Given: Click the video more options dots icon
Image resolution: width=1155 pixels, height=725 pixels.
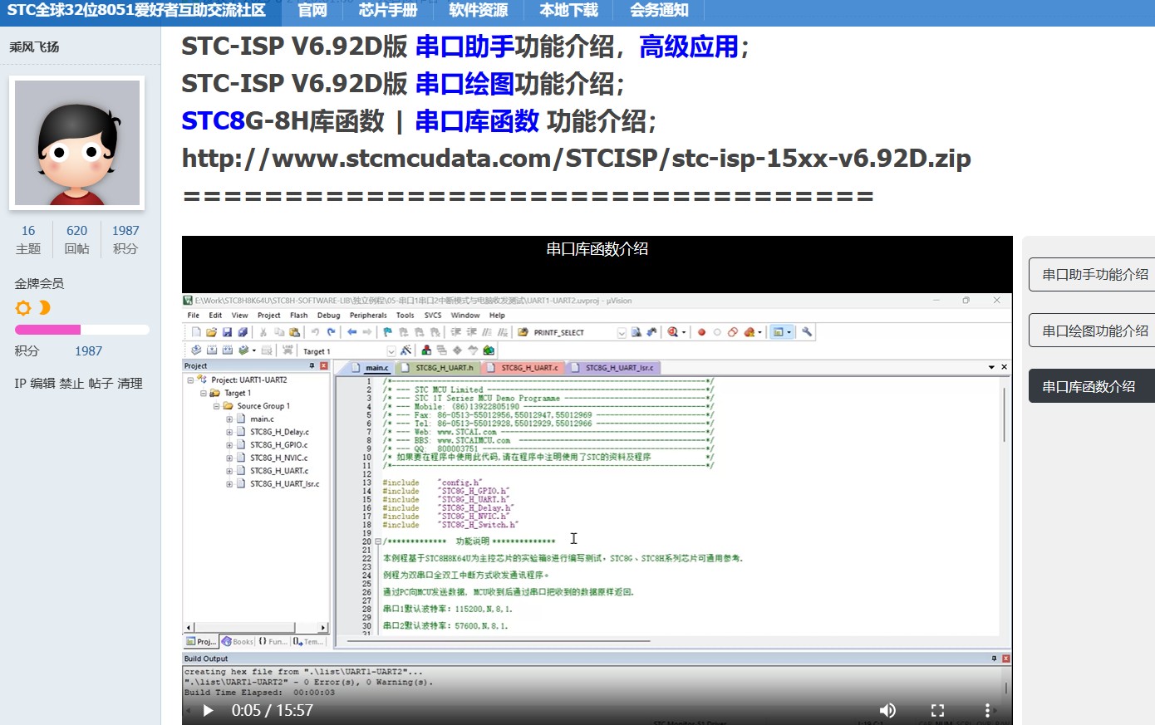Looking at the screenshot, I should [x=987, y=710].
